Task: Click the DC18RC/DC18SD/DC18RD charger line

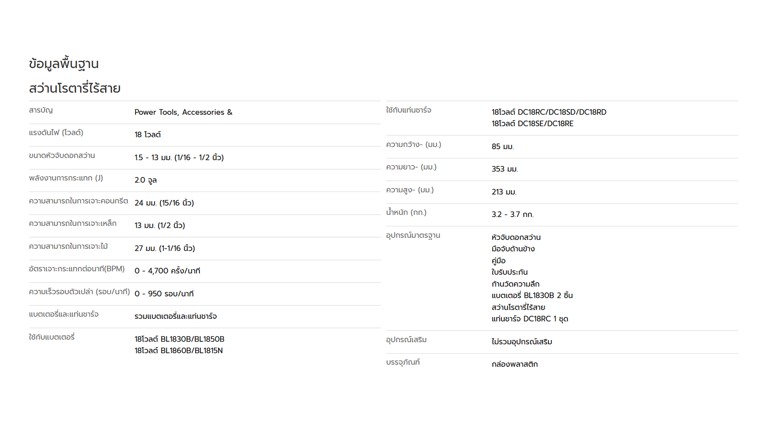Action: 549,112
